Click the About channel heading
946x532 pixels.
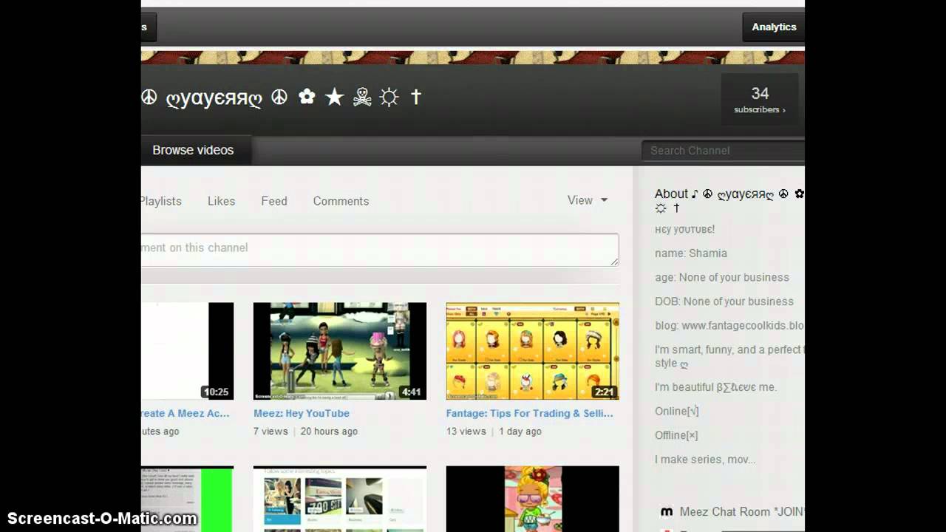click(729, 201)
